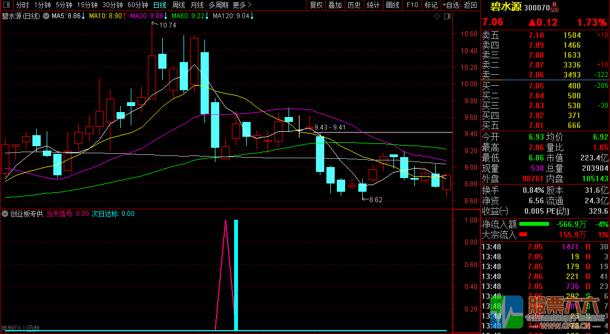Toggle 复权 price adjustment
Screen dimensions: 610x334
pos(317,5)
